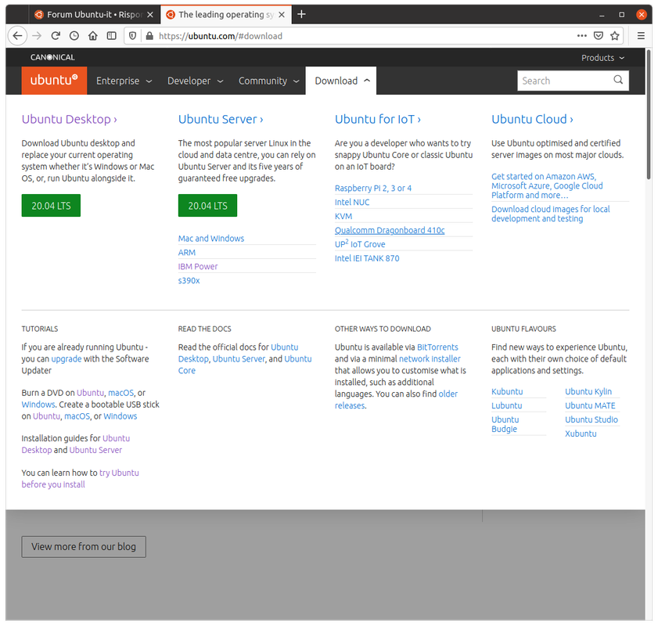Open the ARM server link
The width and height of the screenshot is (658, 626).
coord(187,253)
